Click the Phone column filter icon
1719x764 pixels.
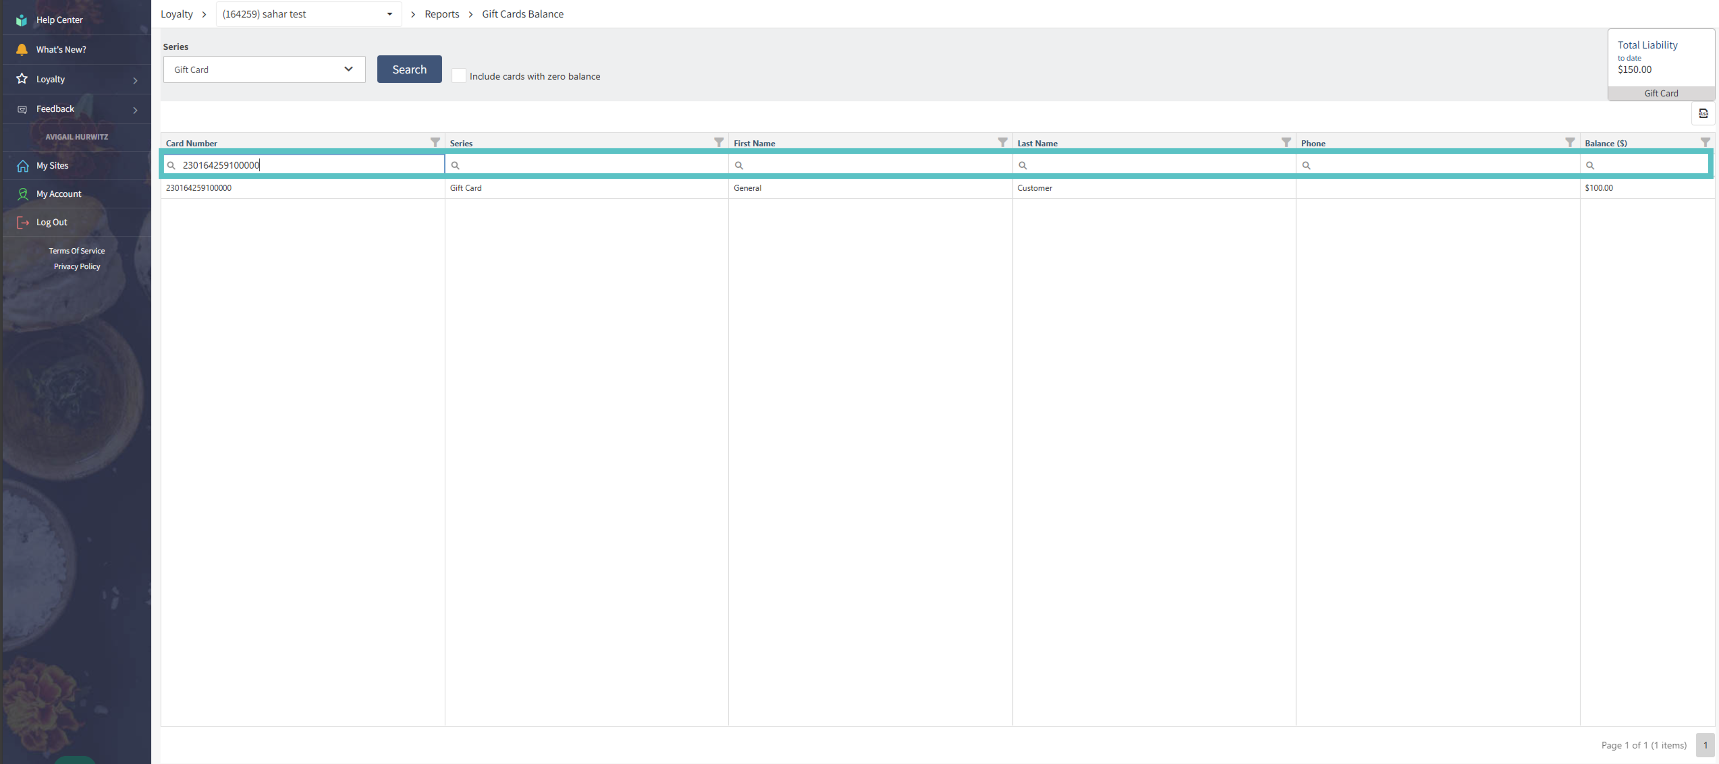click(x=1569, y=142)
